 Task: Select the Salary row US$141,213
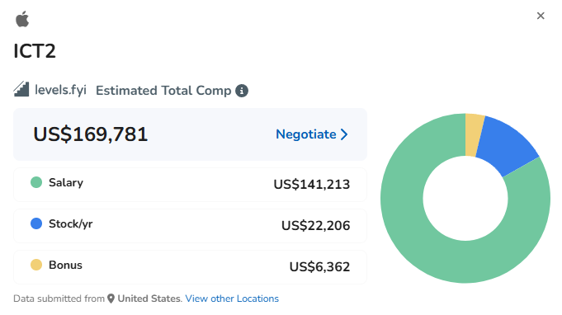(x=190, y=185)
